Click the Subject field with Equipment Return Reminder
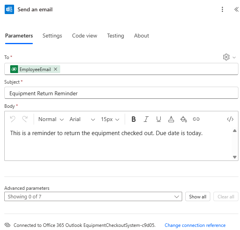 [x=121, y=93]
